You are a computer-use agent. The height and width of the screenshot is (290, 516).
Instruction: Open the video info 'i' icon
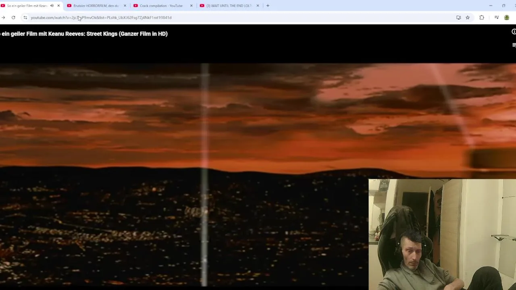514,32
